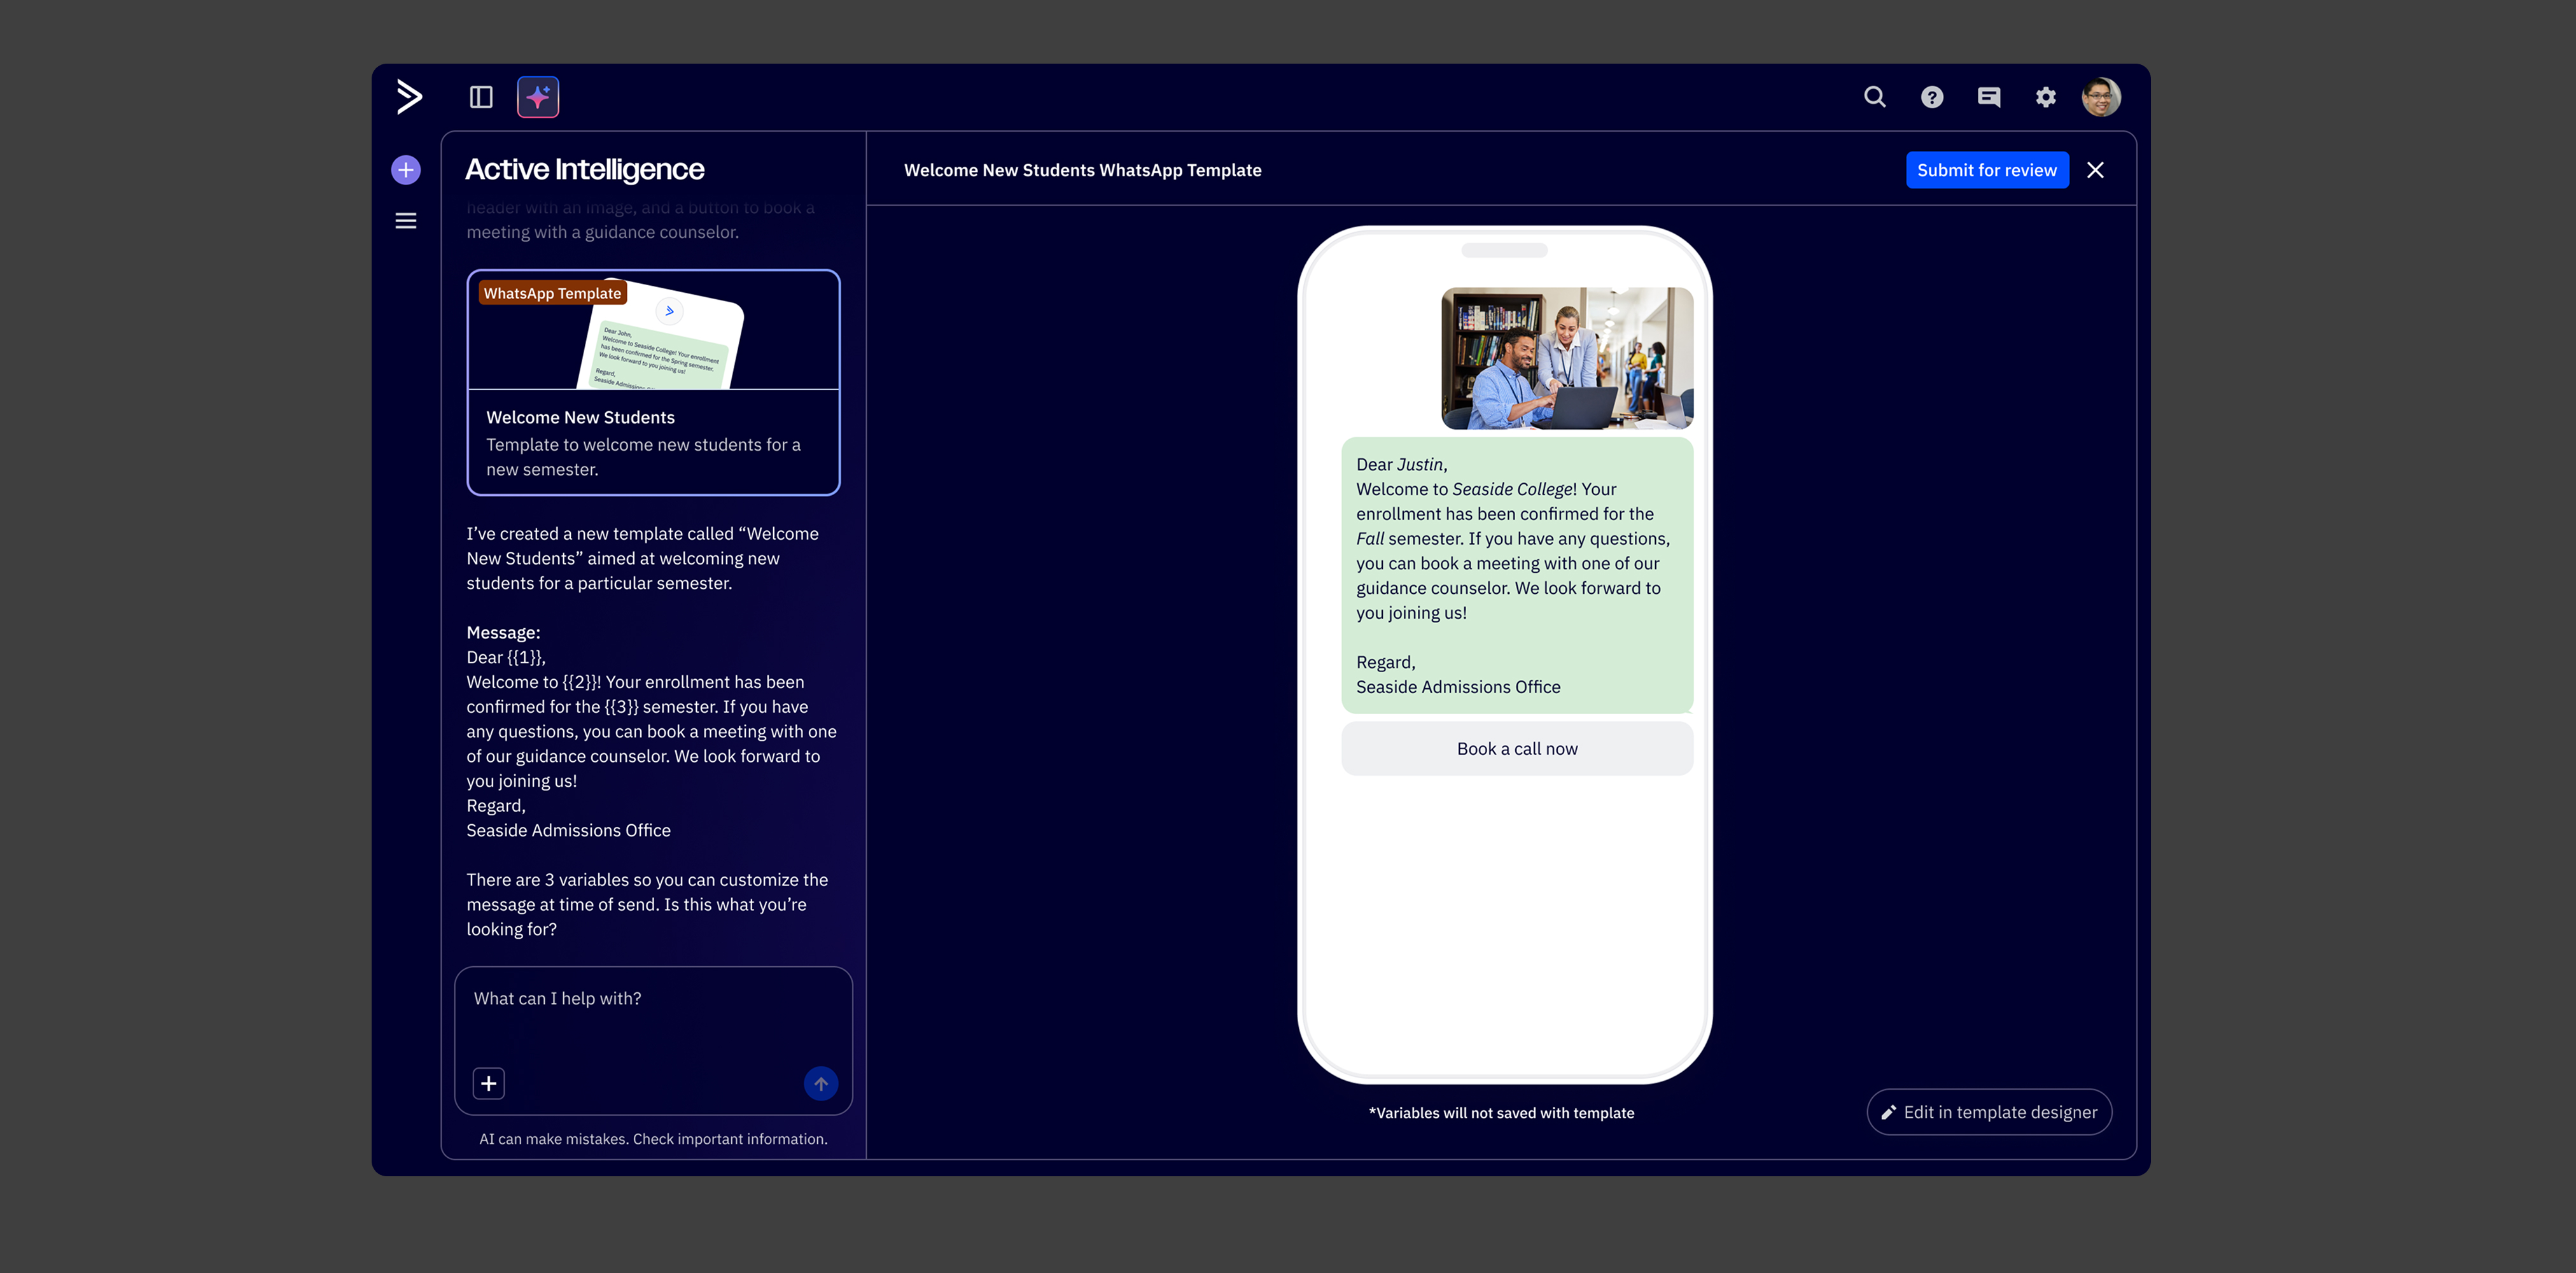
Task: Toggle the Active Intelligence sparkle button
Action: point(538,97)
